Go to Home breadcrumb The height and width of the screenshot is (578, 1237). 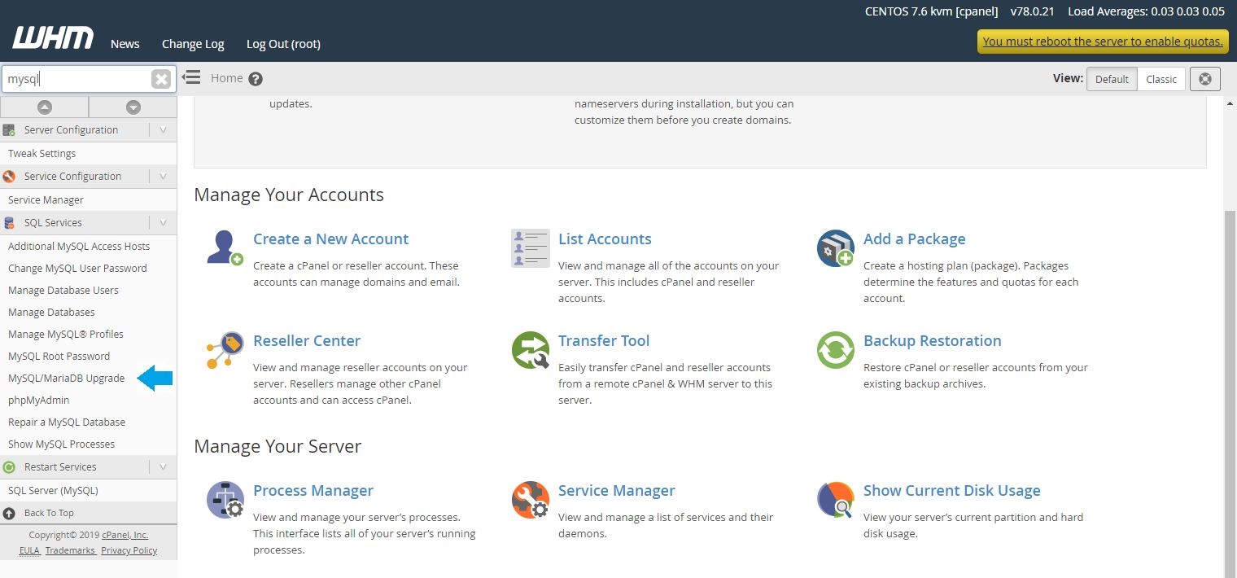[226, 78]
